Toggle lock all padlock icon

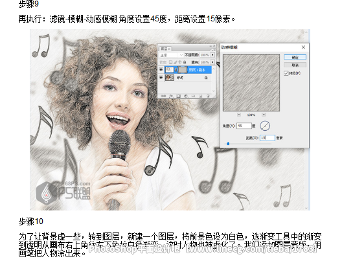[185, 62]
